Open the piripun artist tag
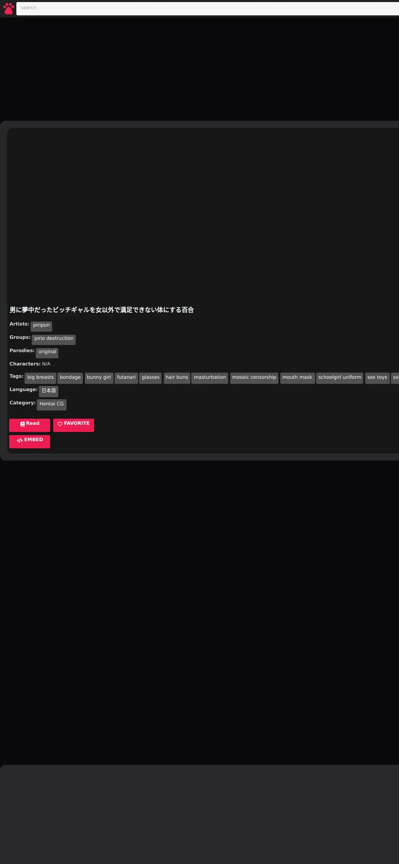 pos(41,326)
